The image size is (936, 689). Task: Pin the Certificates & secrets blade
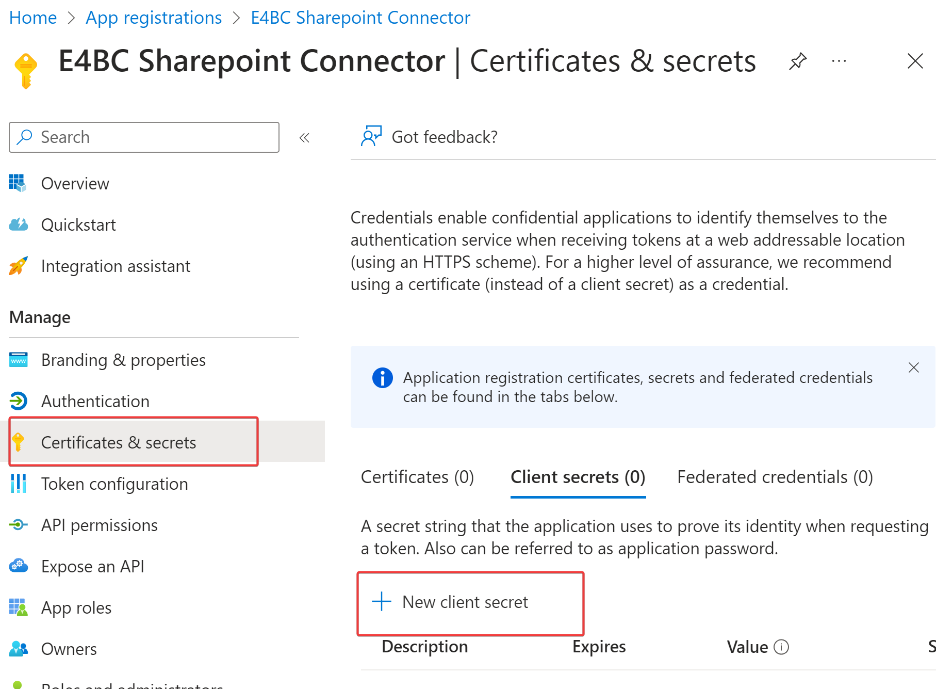point(798,61)
